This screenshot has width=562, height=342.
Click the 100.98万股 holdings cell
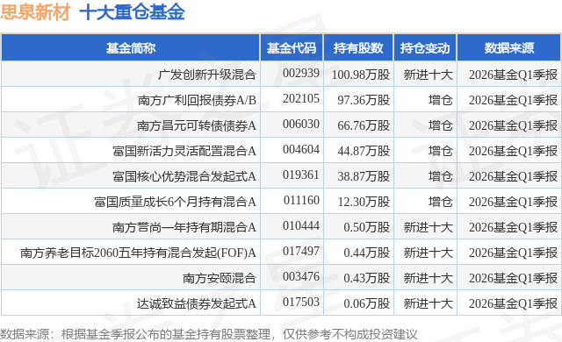click(x=361, y=75)
